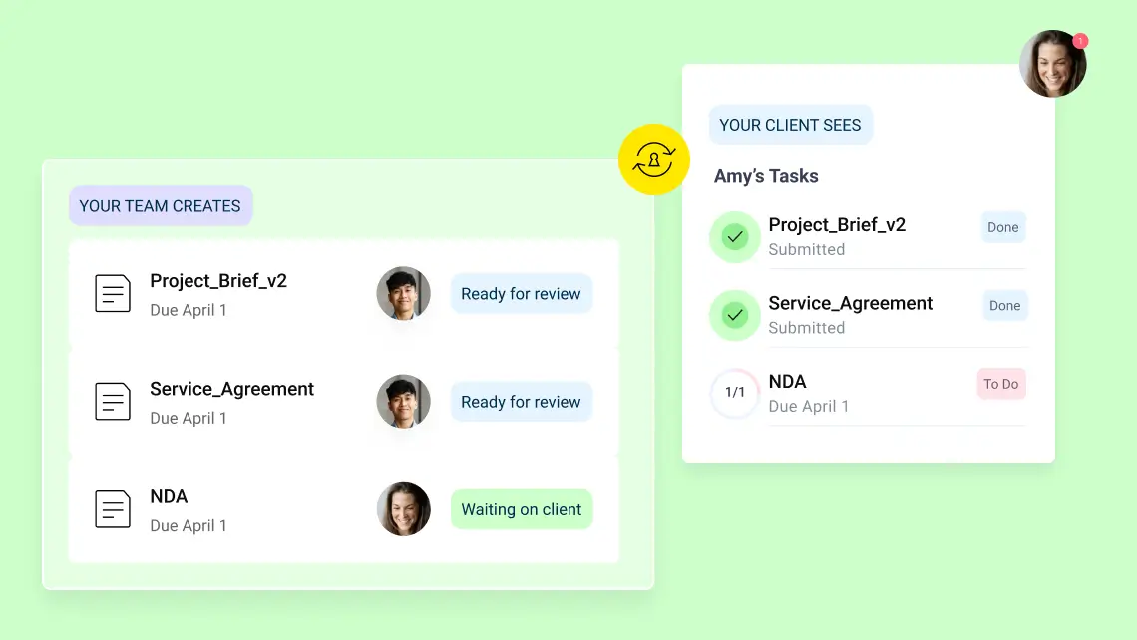Screen dimensions: 1137x640
Task: Click Due April 1 under team's Project_Brief_v2
Action: pos(189,310)
